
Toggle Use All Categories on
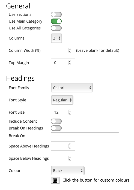[x=56, y=28]
